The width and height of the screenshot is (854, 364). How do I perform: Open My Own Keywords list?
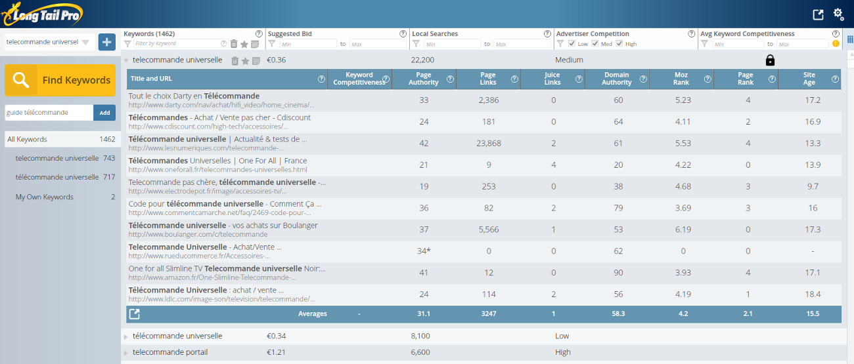(44, 197)
